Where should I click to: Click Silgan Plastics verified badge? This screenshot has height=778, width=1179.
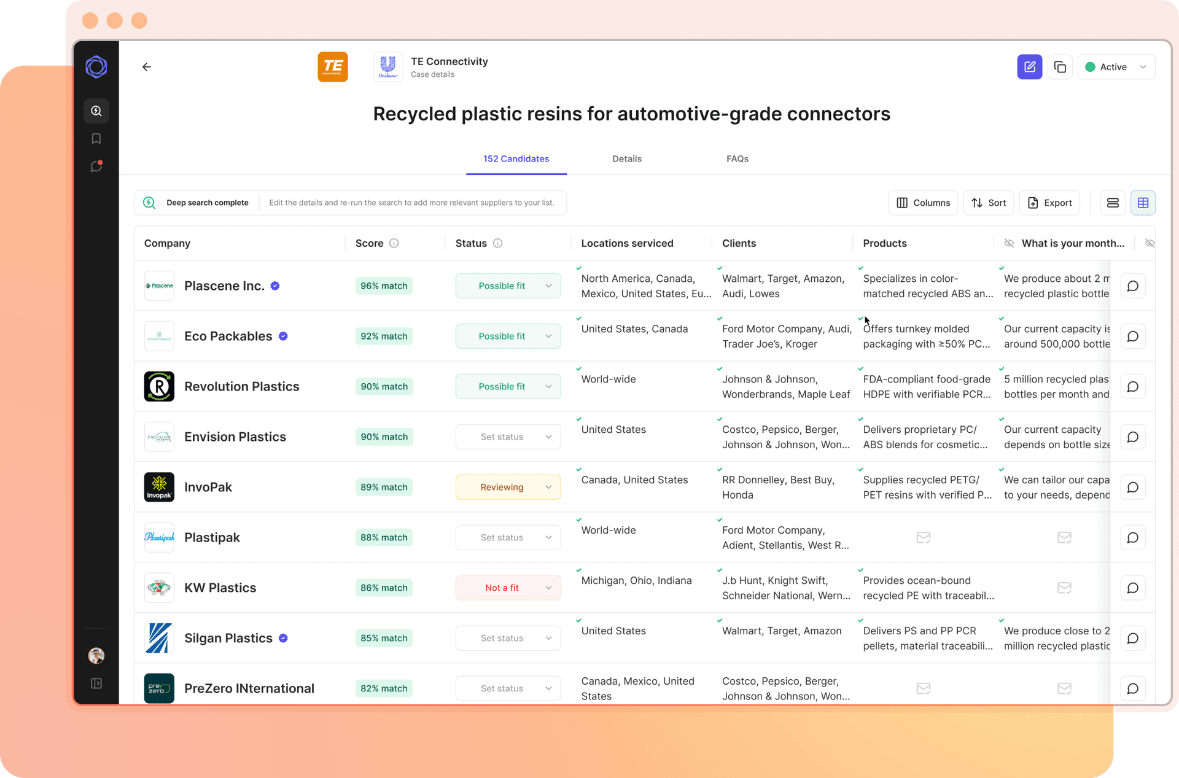[283, 638]
